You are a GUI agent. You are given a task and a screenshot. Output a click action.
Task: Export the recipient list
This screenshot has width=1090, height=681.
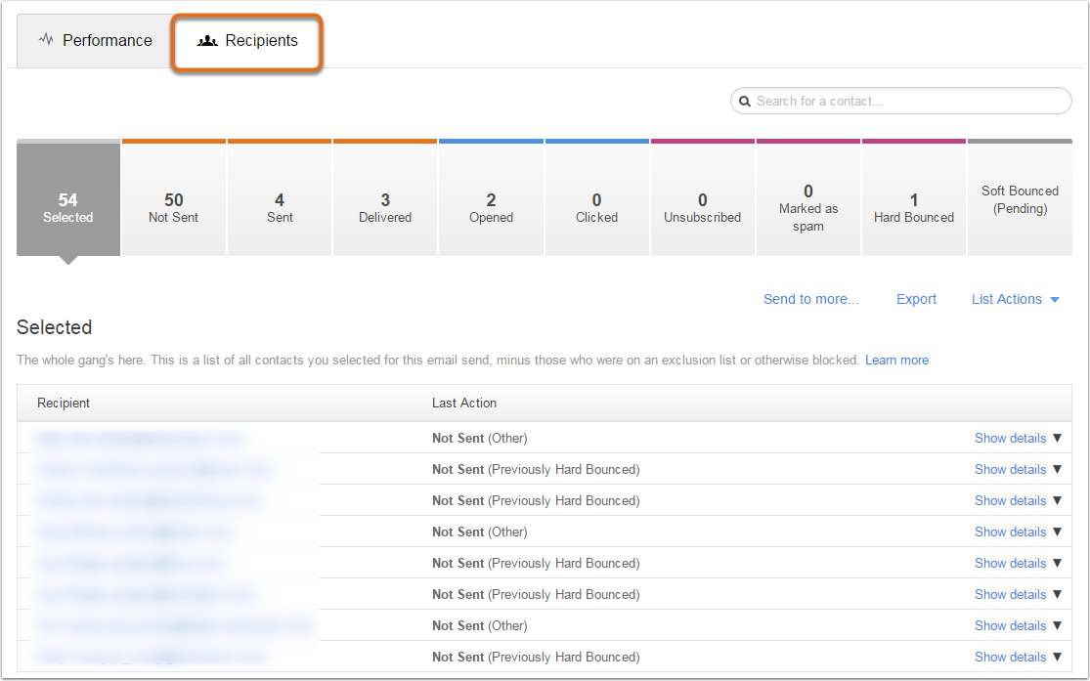pyautogui.click(x=916, y=300)
